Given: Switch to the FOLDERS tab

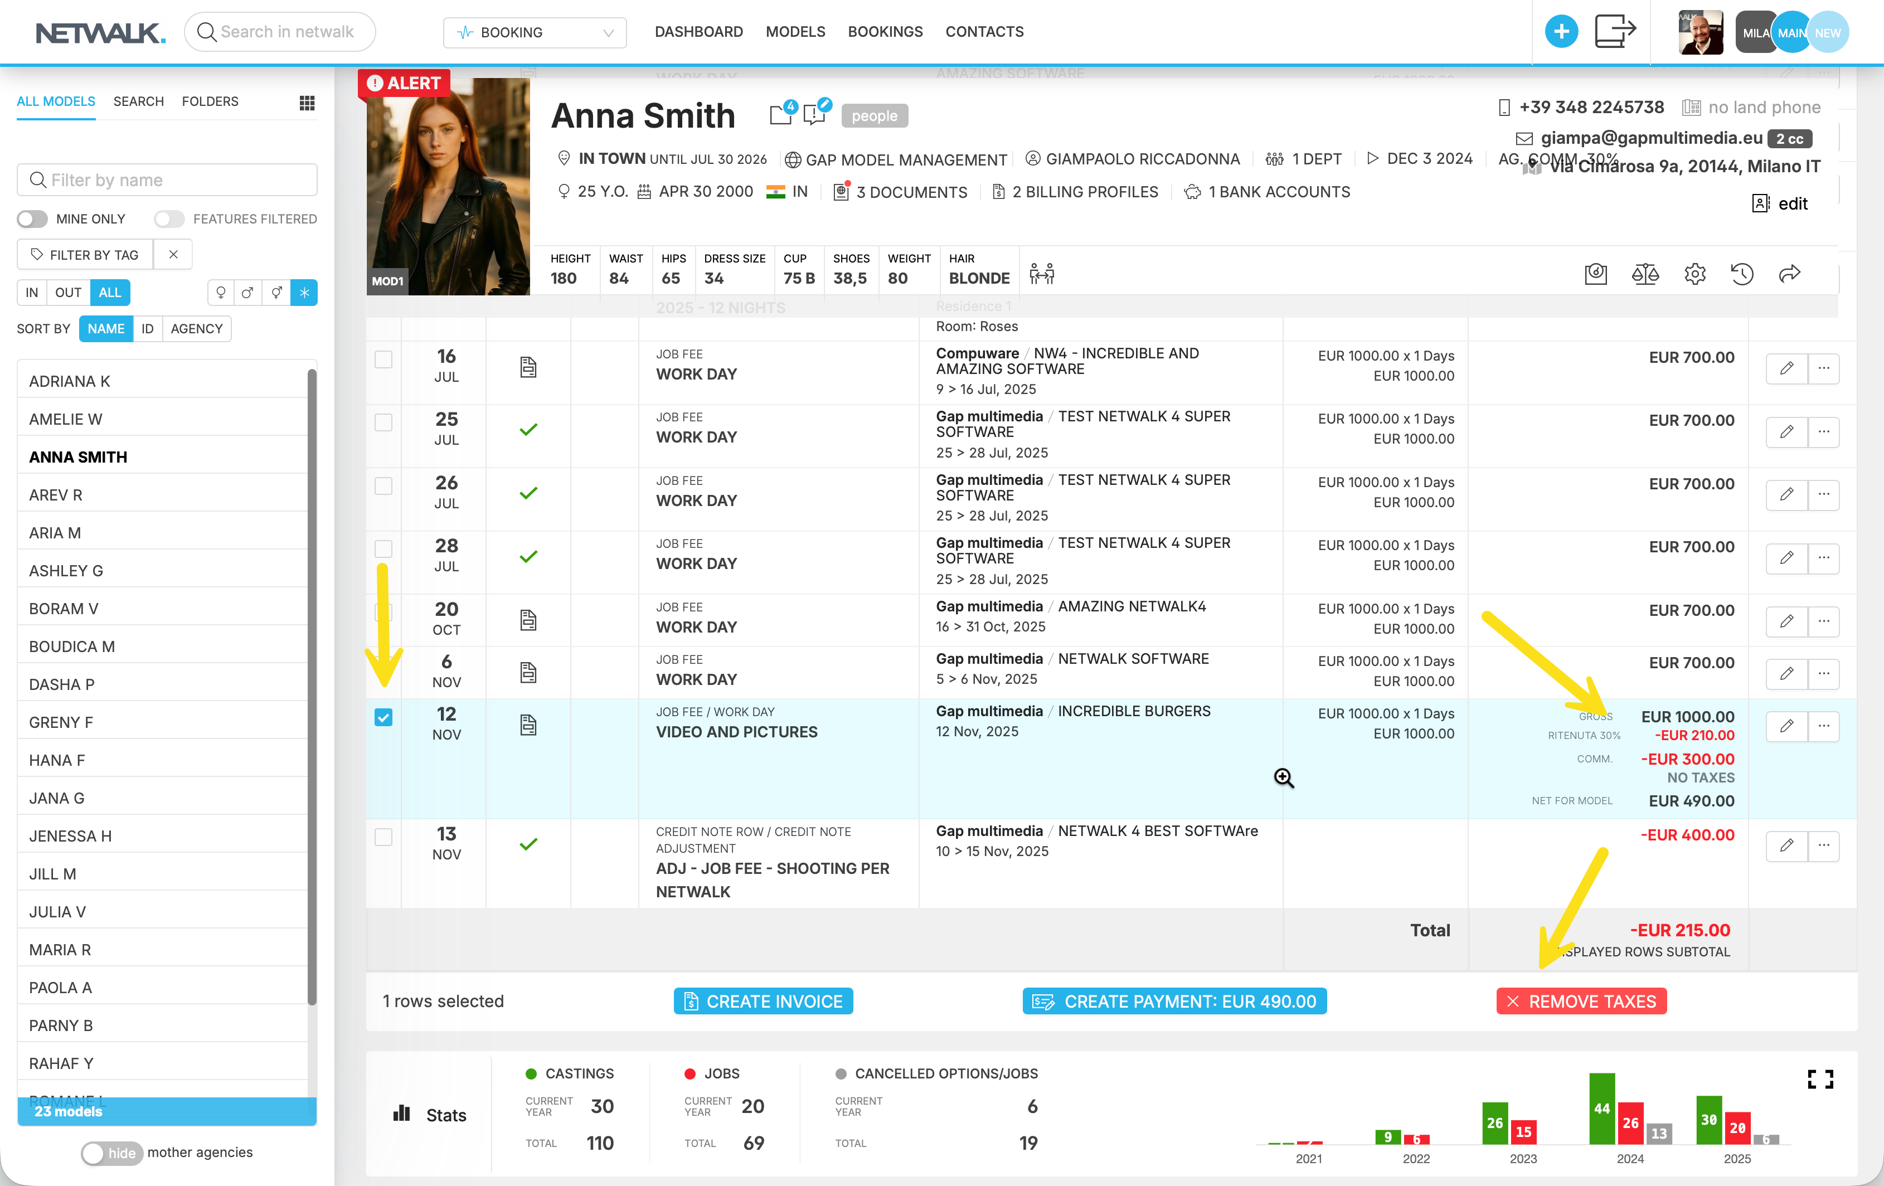Looking at the screenshot, I should tap(210, 101).
